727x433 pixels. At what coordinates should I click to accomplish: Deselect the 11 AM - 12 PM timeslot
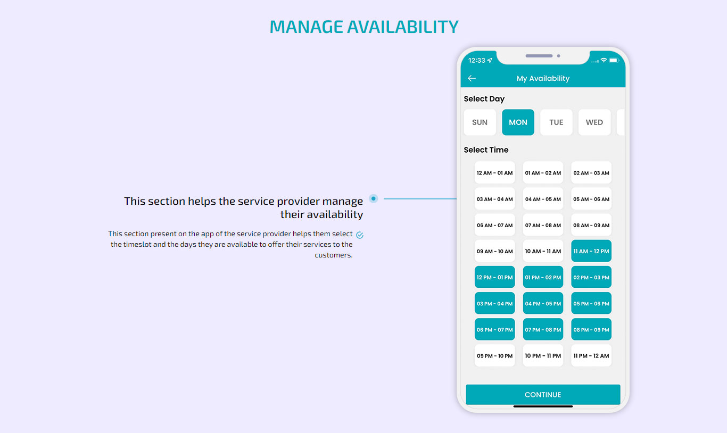click(x=591, y=251)
